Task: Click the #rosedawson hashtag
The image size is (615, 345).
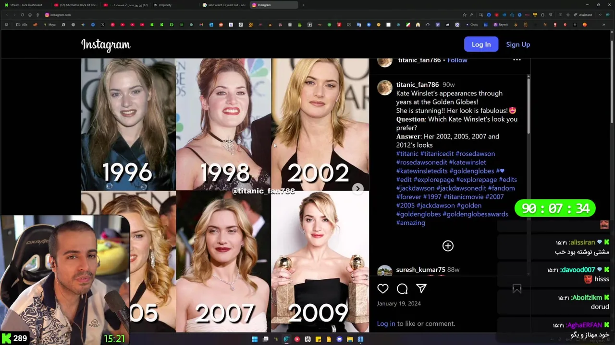Action: click(x=475, y=154)
